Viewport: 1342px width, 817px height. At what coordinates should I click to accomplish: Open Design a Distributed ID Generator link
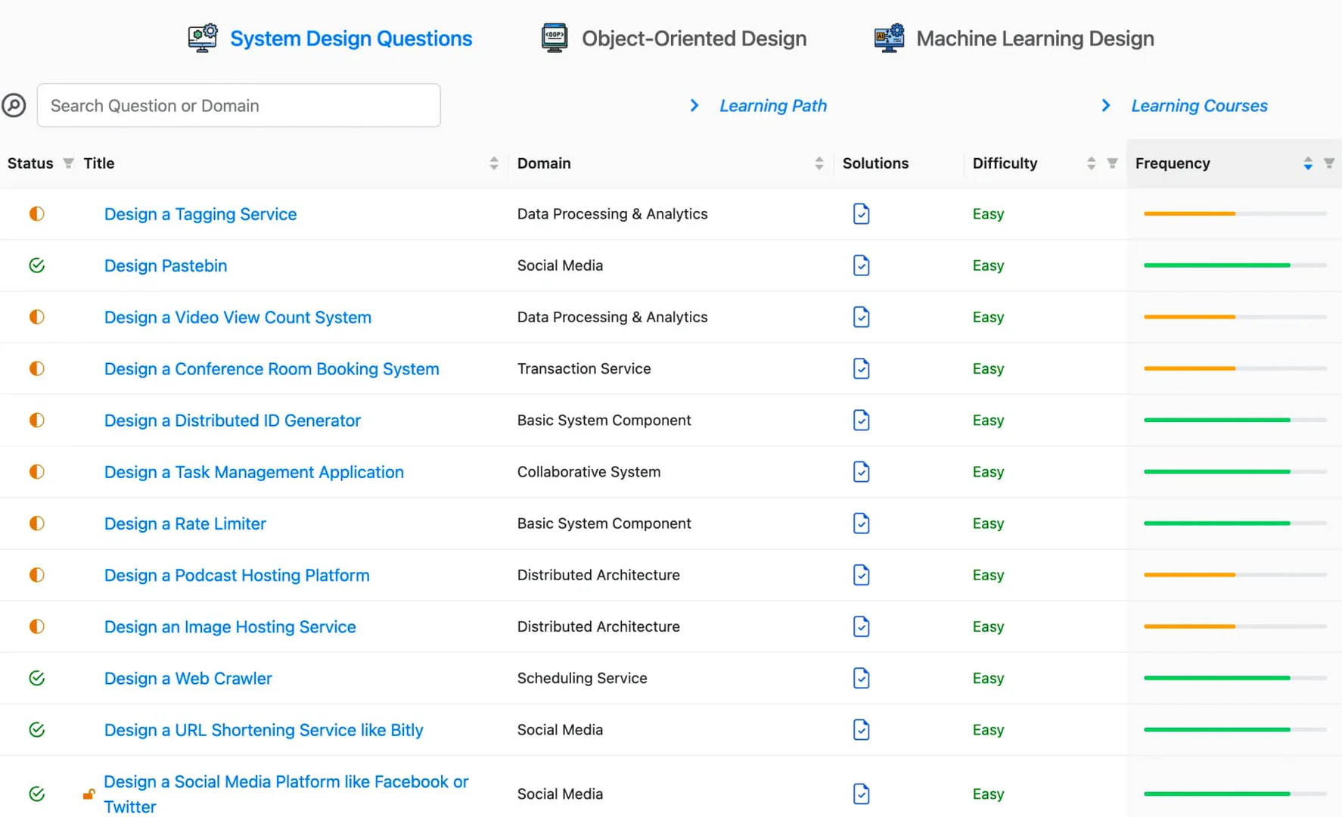(x=232, y=421)
